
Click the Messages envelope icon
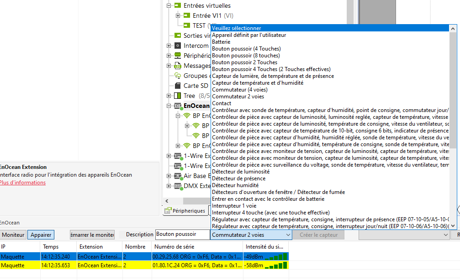click(x=178, y=66)
